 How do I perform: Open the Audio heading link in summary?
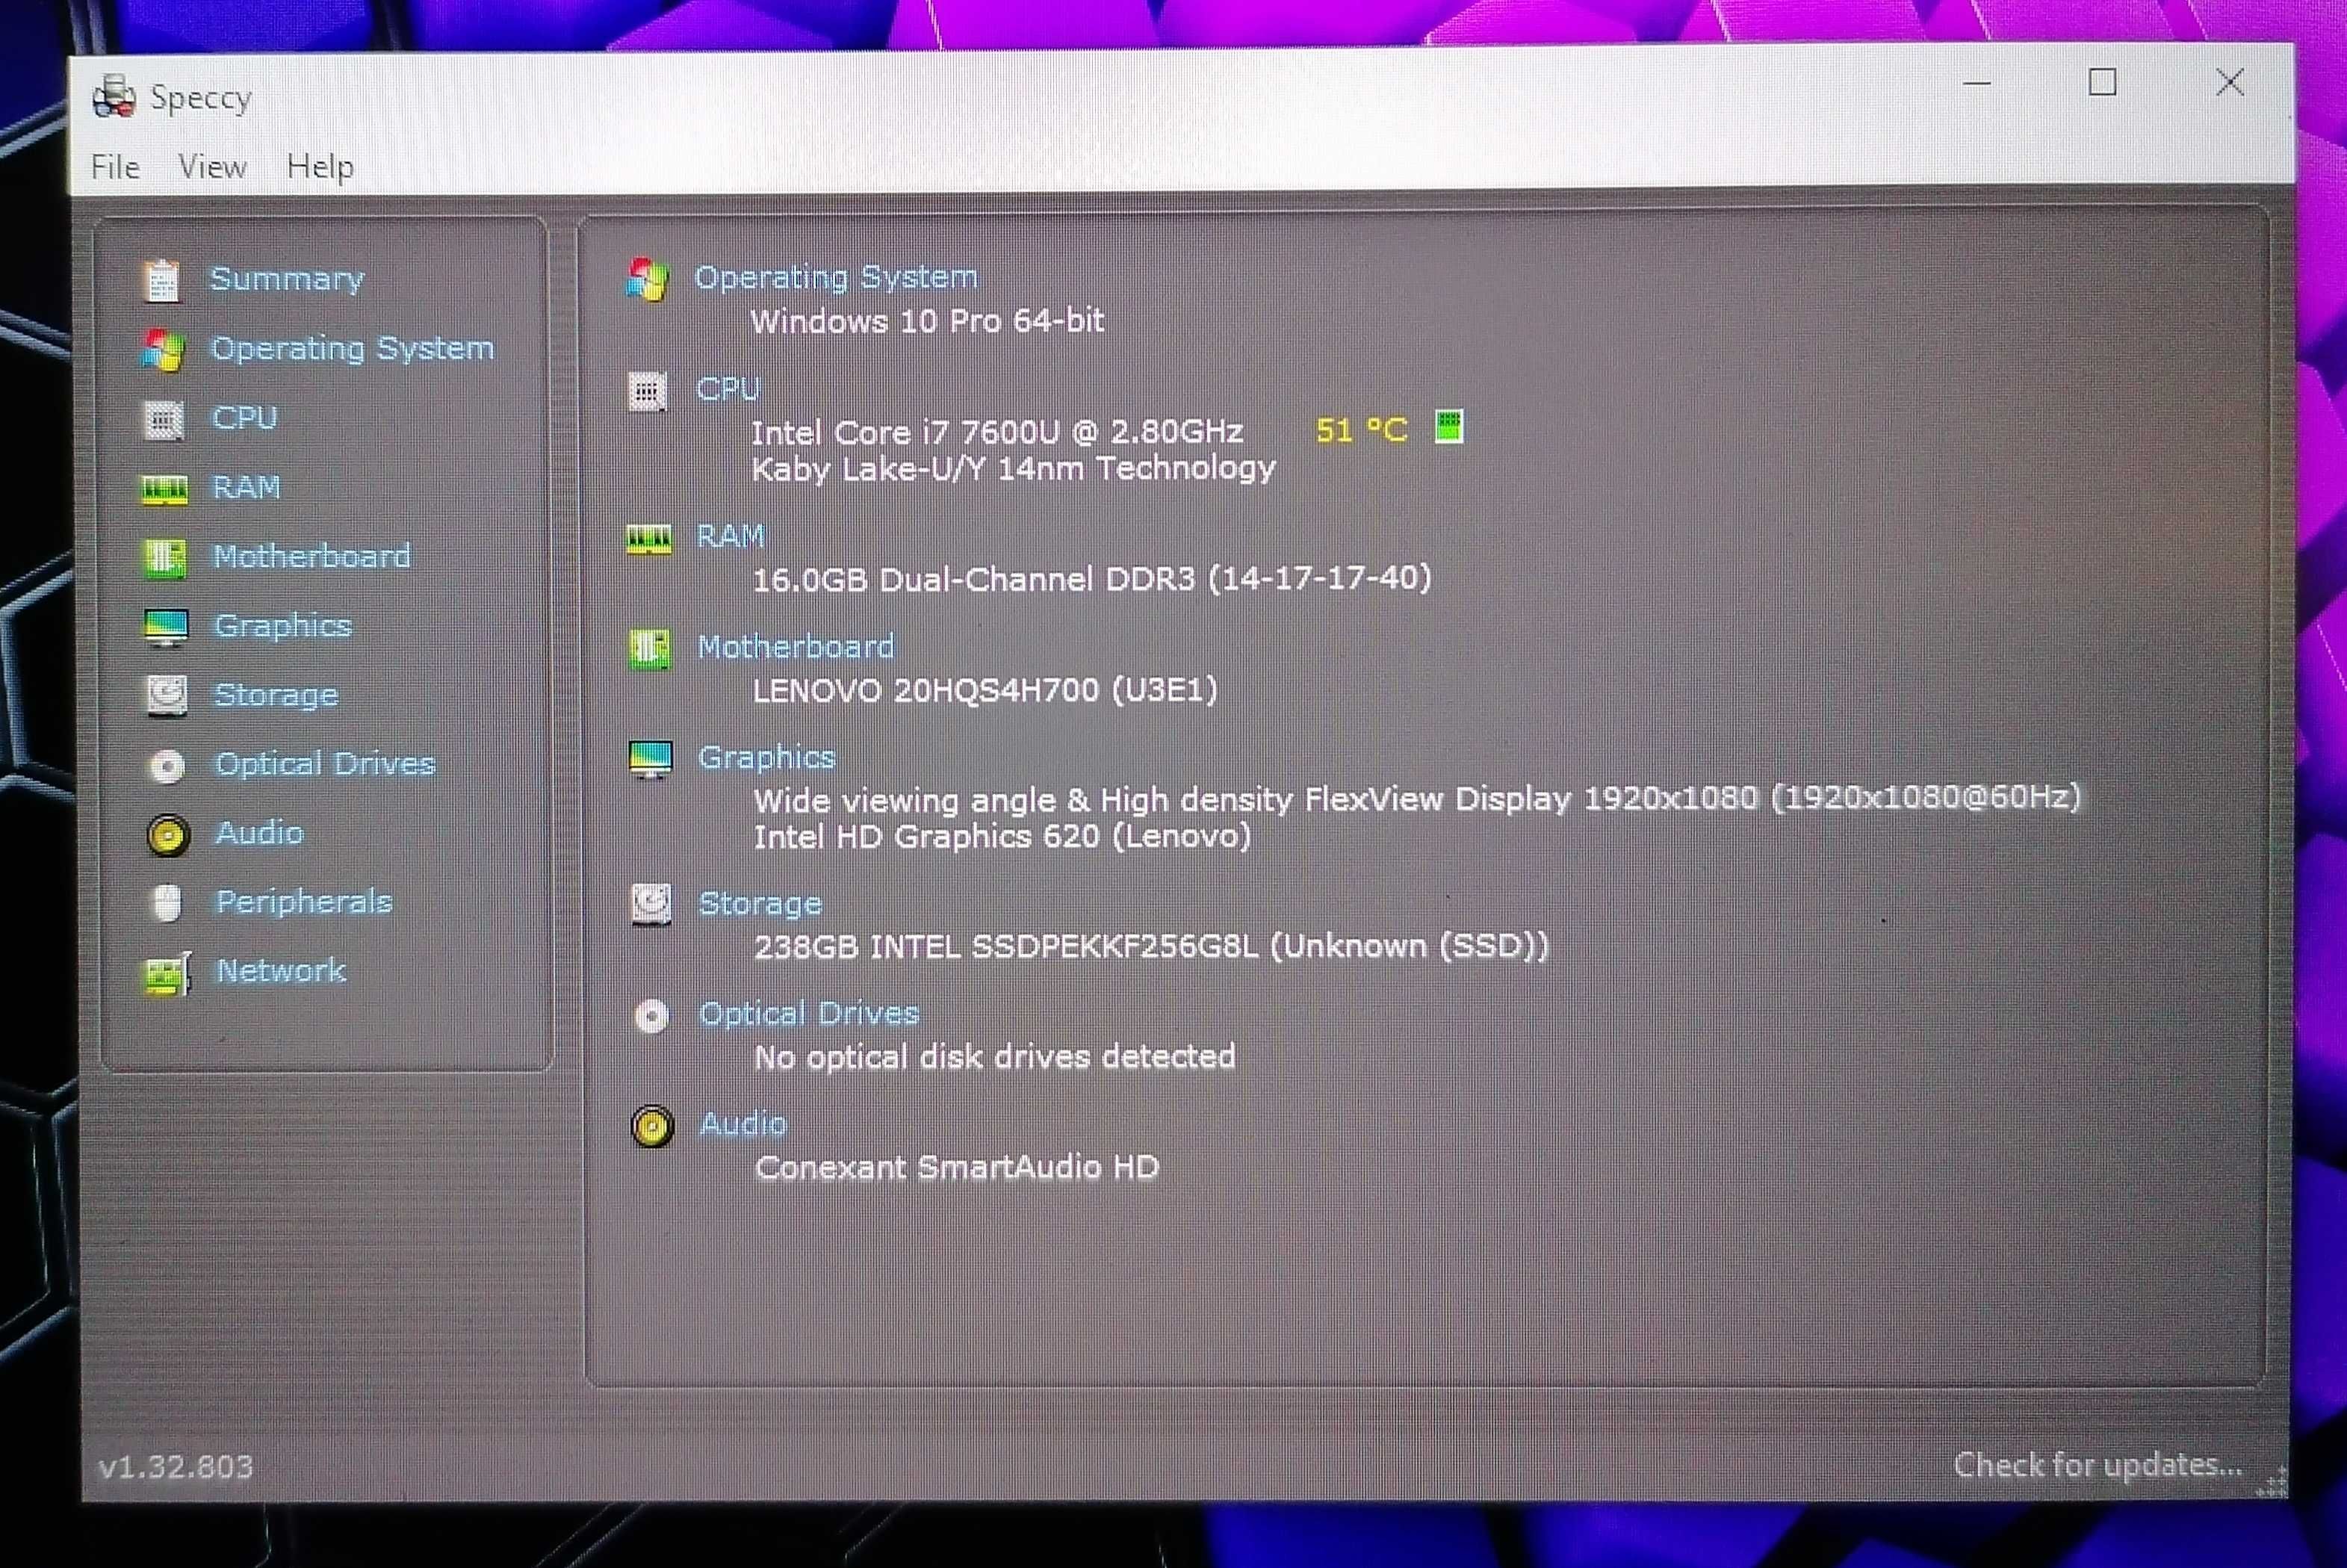(743, 1124)
